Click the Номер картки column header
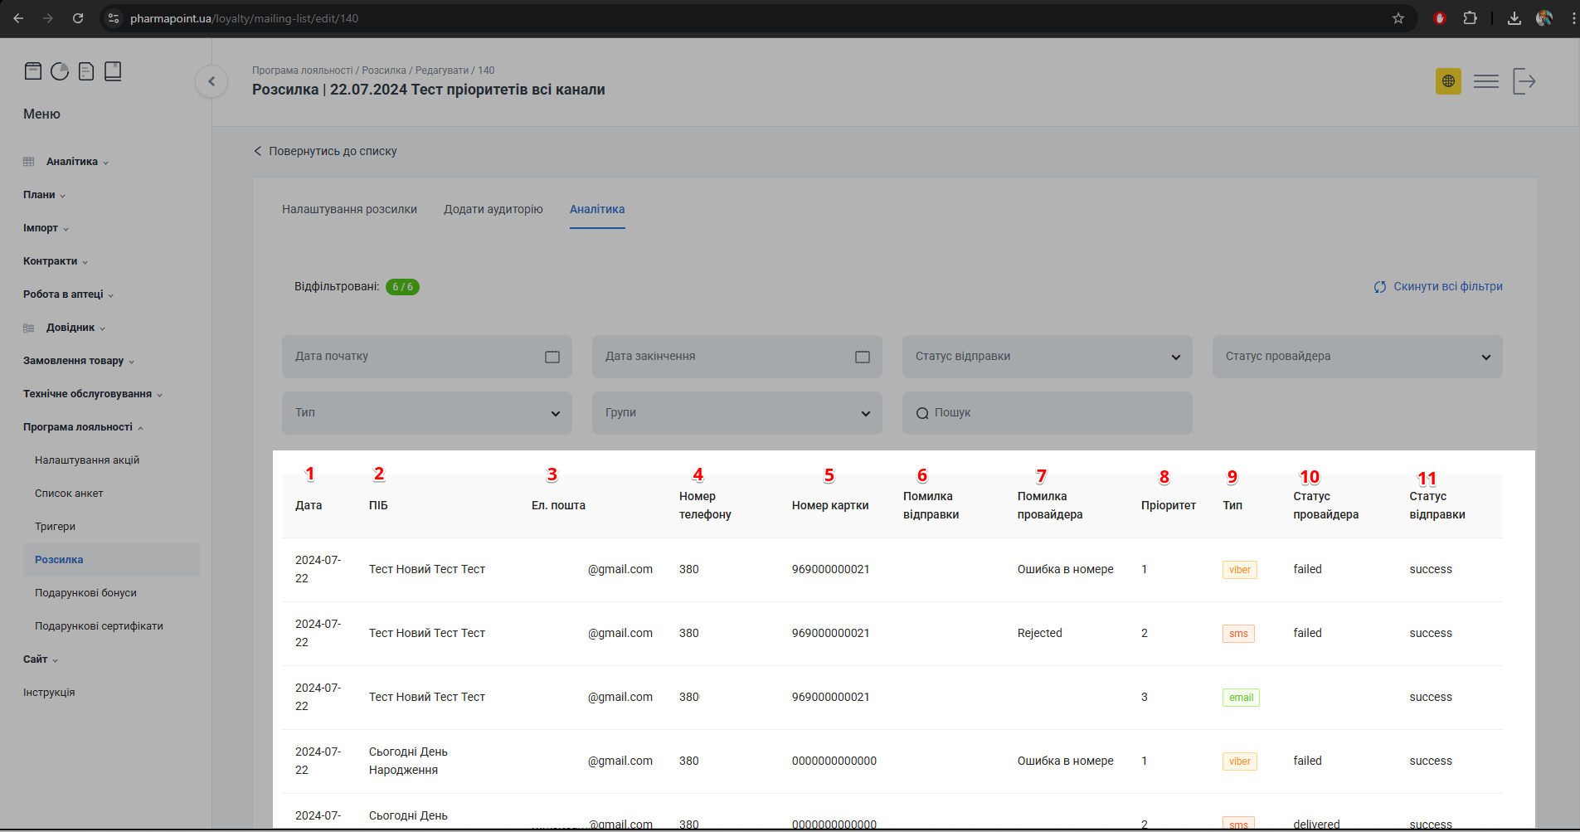Viewport: 1580px width, 832px height. (830, 505)
